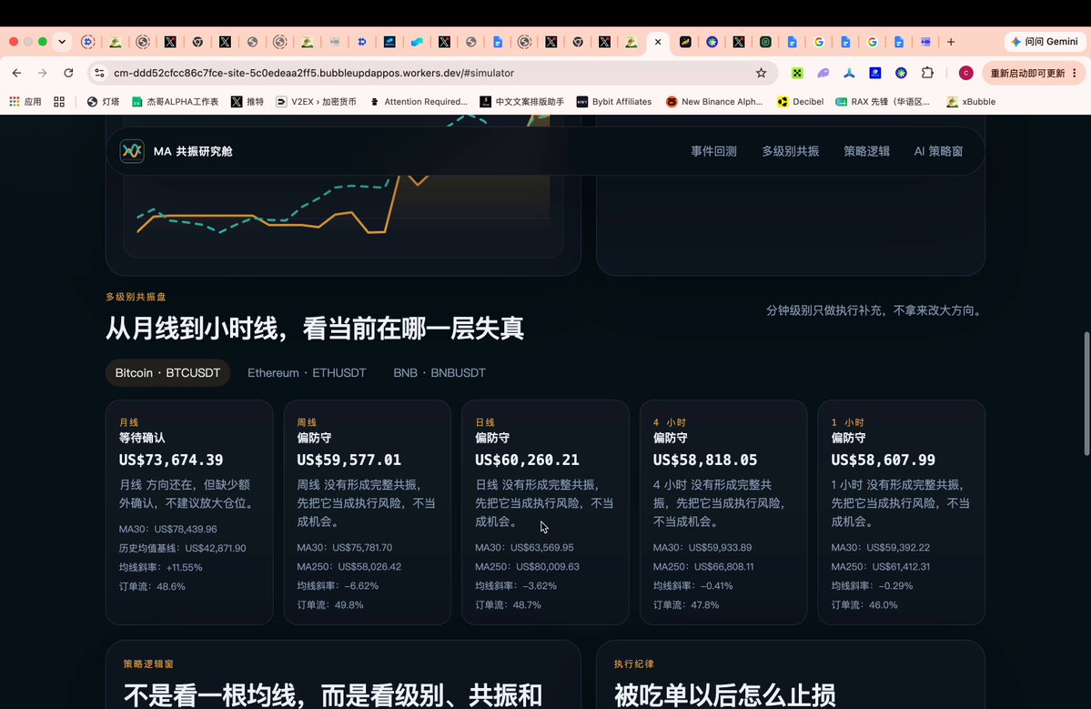The width and height of the screenshot is (1091, 709).
Task: Open the tab groups grid icon in bookmarks bar
Action: click(59, 102)
